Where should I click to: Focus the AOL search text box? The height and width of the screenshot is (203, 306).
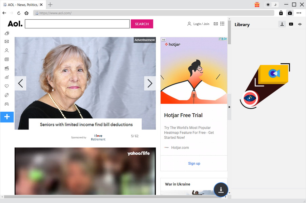77,24
